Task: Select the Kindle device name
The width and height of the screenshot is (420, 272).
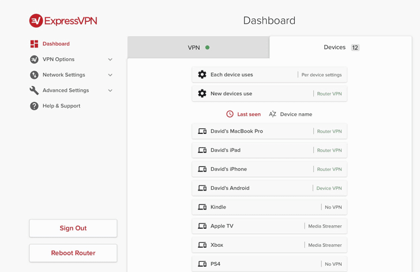Action: [x=218, y=207]
